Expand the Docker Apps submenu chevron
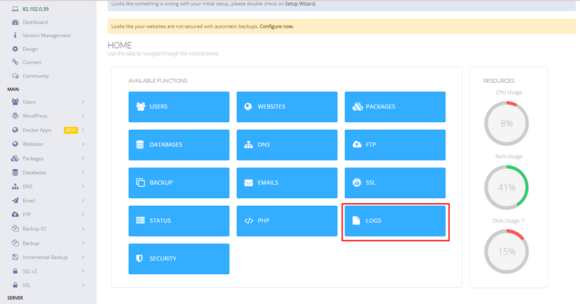This screenshot has width=580, height=304. 83,130
